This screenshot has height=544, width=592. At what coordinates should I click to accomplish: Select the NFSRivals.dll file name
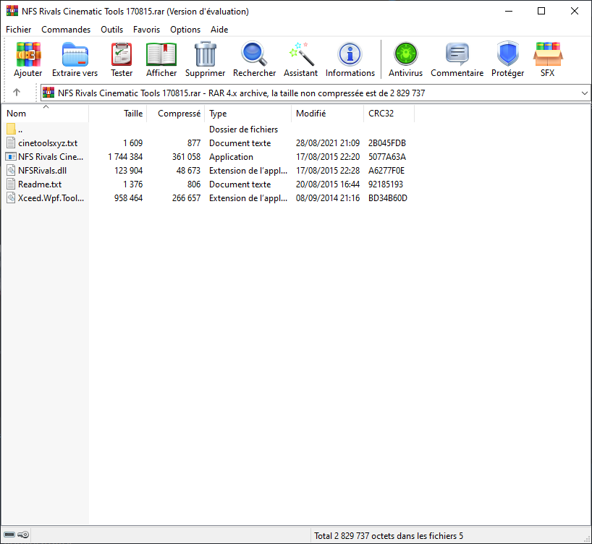click(x=42, y=171)
